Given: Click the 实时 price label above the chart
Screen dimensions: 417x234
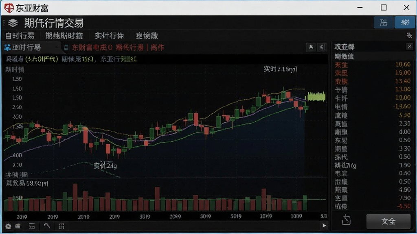Looking at the screenshot, I should tap(281, 69).
